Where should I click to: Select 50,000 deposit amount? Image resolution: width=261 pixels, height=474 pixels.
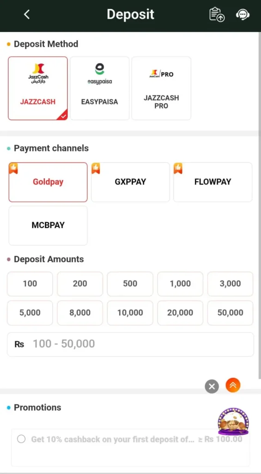coord(230,313)
